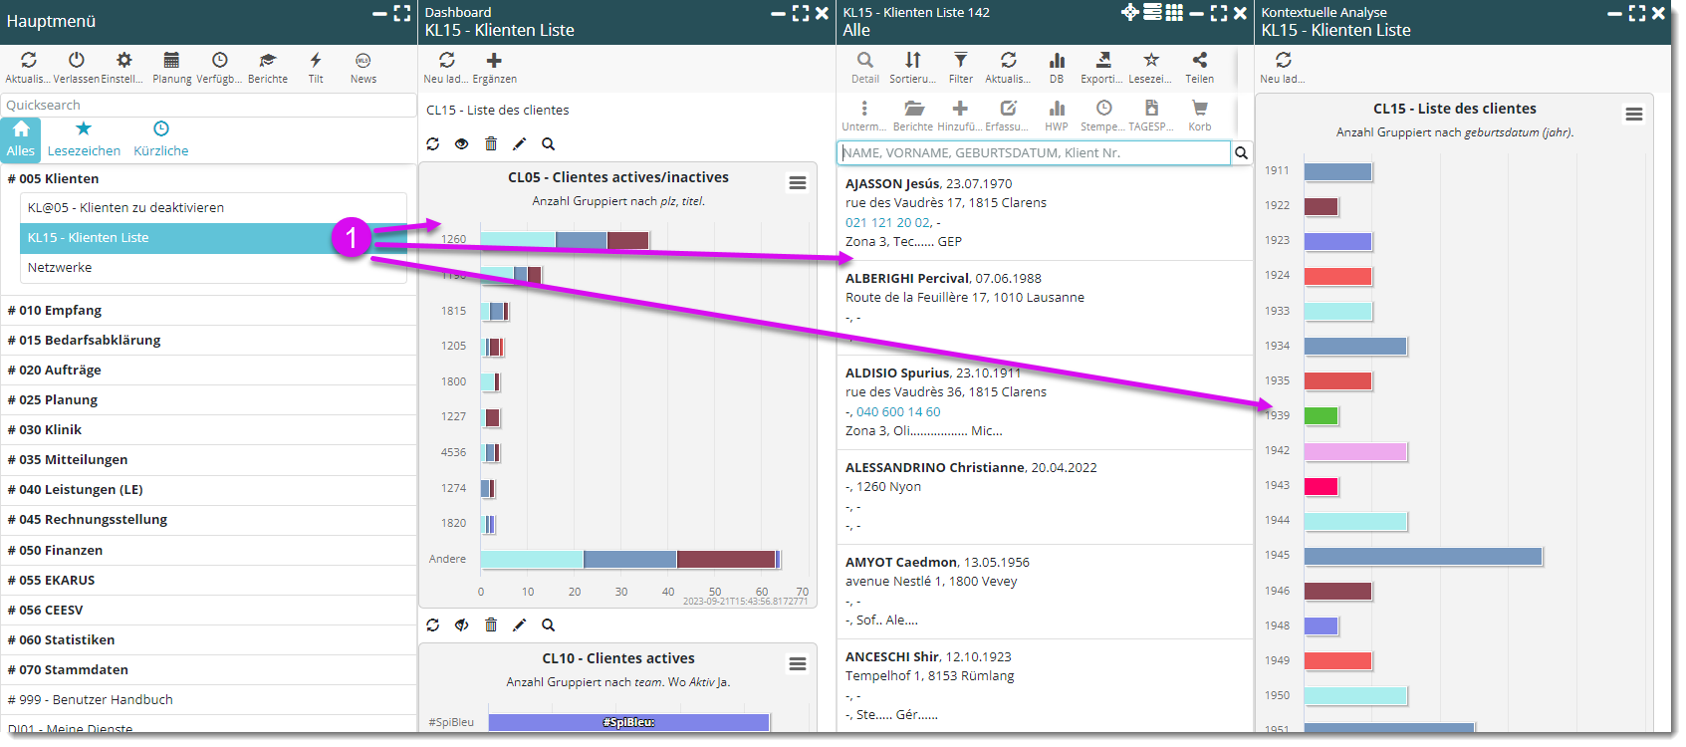Click the Filter funnel icon
The height and width of the screenshot is (747, 1686).
(960, 61)
